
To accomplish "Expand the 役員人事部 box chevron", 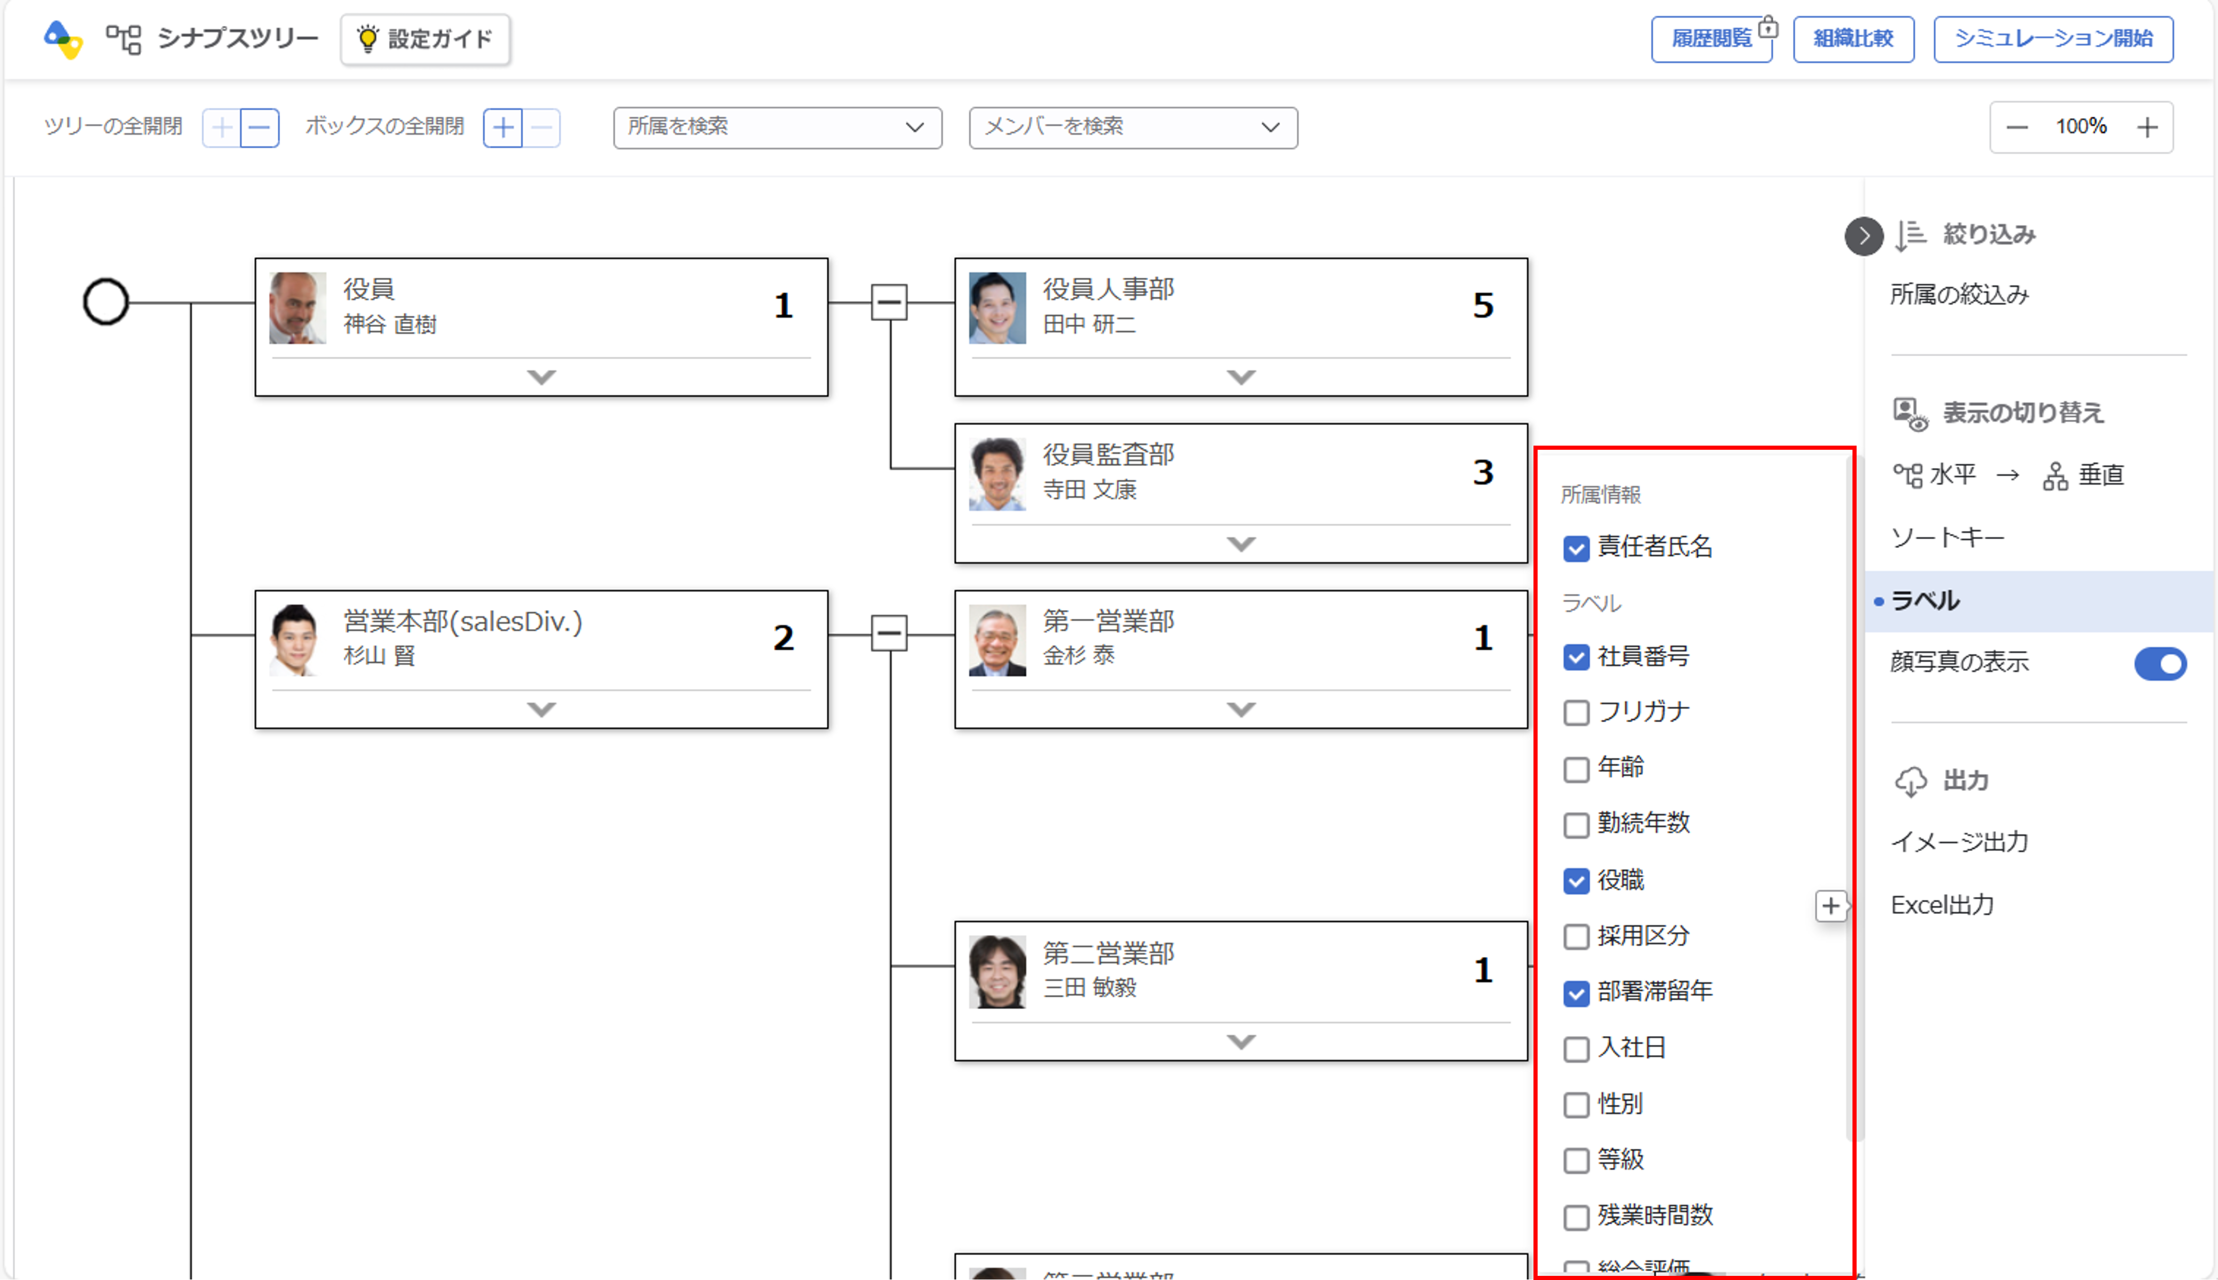I will (1240, 377).
